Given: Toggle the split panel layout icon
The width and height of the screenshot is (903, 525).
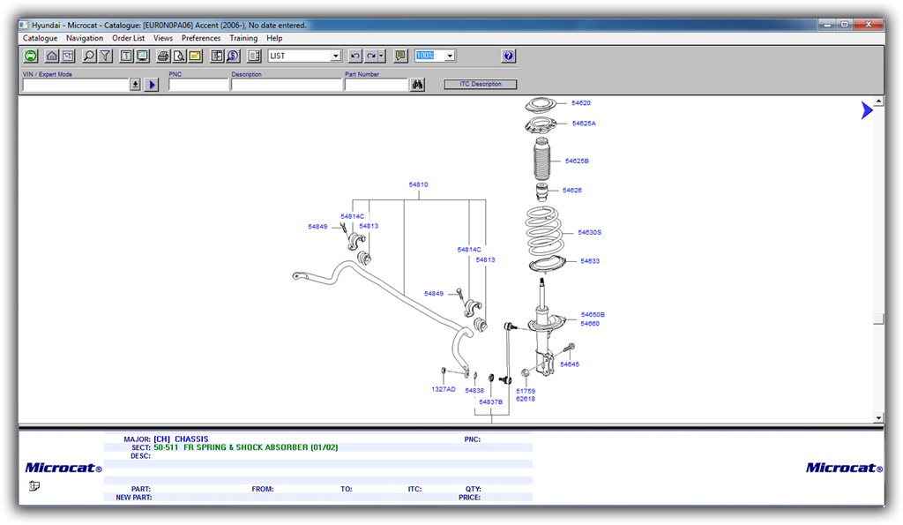Looking at the screenshot, I should (254, 56).
